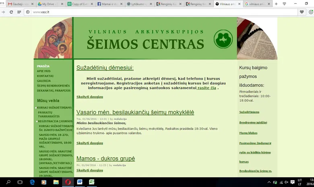Open the media player taskbar icon
The image size is (314, 187).
tap(44, 182)
